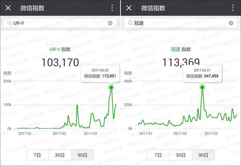Image resolution: width=241 pixels, height=166 pixels.
Task: Click the 113,369 index value
Action: [x=181, y=62]
